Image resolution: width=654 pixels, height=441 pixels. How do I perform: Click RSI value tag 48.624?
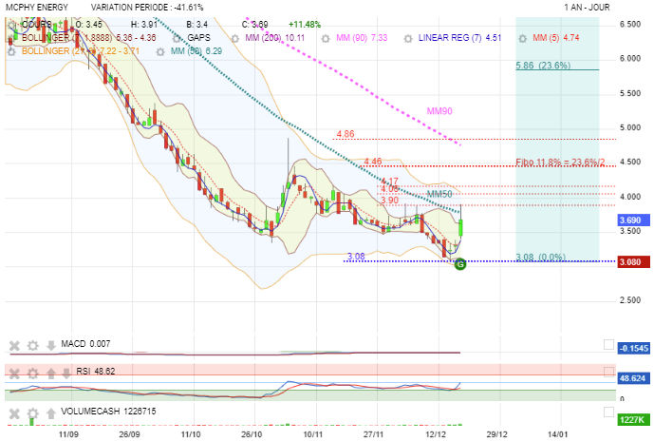(x=633, y=378)
